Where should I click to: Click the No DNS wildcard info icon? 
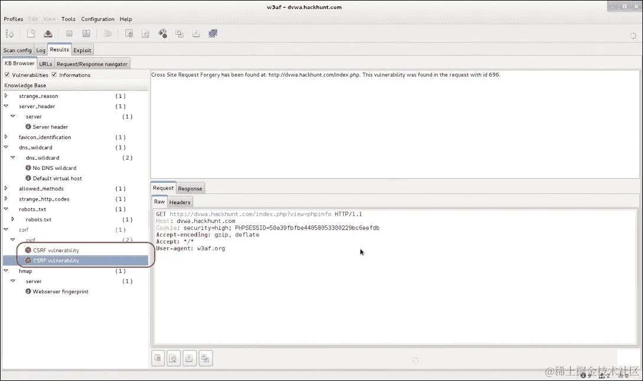[28, 167]
